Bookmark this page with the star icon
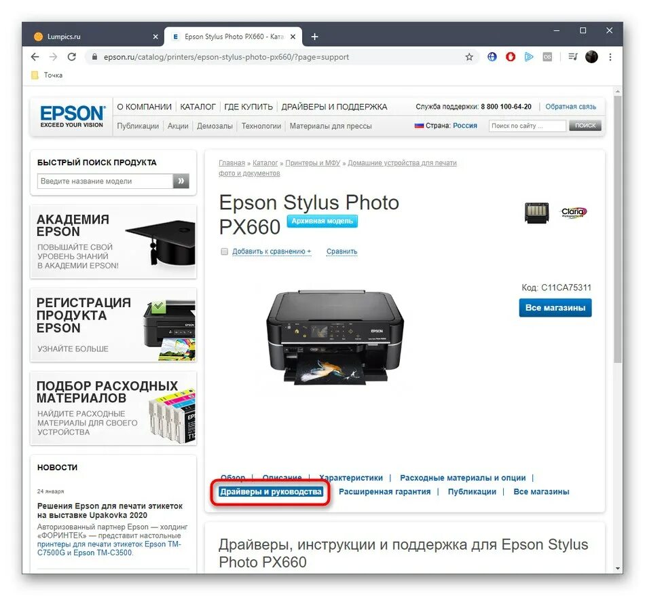Screen dimensions: 645x596 click(x=469, y=57)
